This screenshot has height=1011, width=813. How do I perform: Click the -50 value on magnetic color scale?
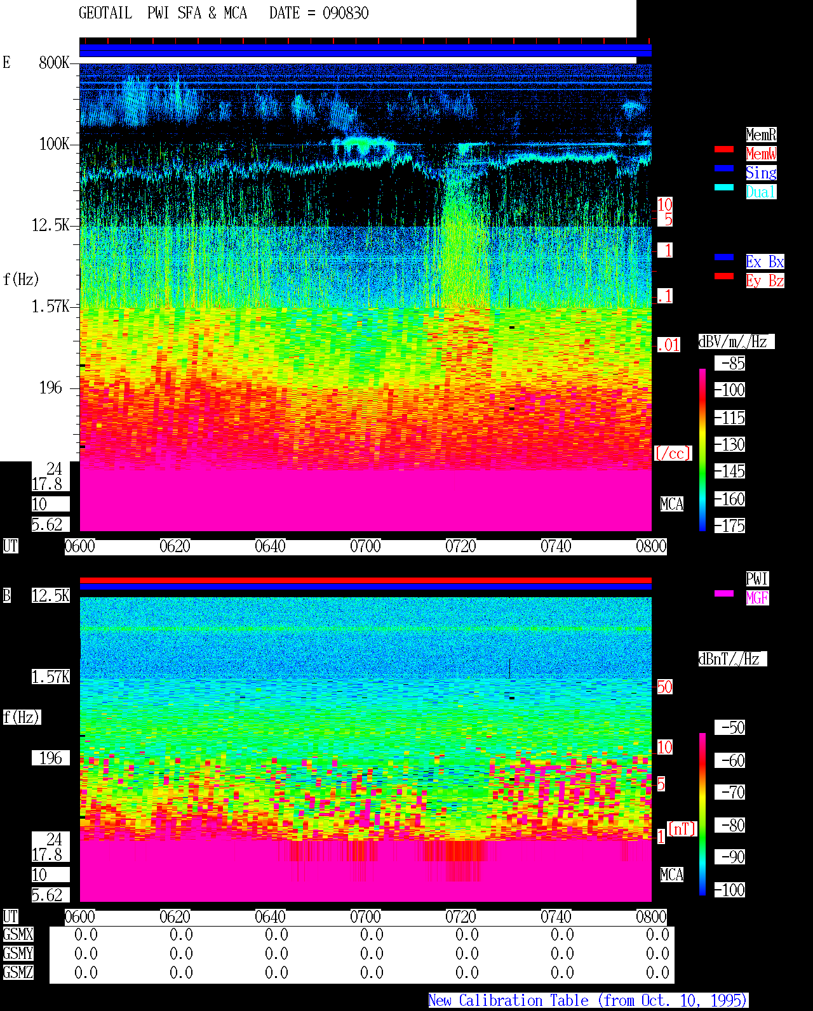[x=730, y=727]
